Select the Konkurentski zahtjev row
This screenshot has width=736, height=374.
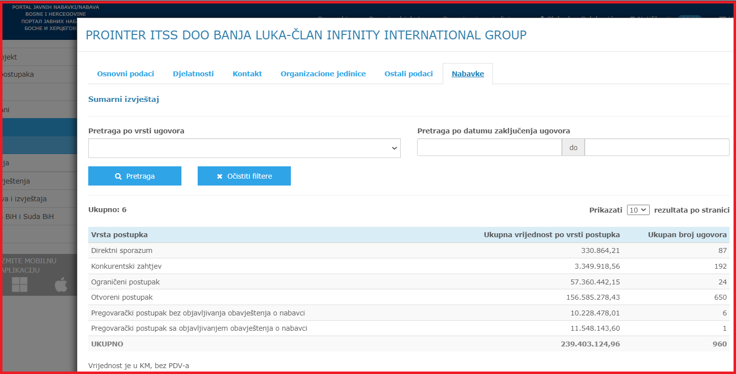(409, 266)
